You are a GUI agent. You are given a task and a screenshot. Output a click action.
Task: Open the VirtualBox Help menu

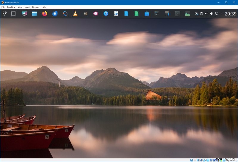pos(44,7)
